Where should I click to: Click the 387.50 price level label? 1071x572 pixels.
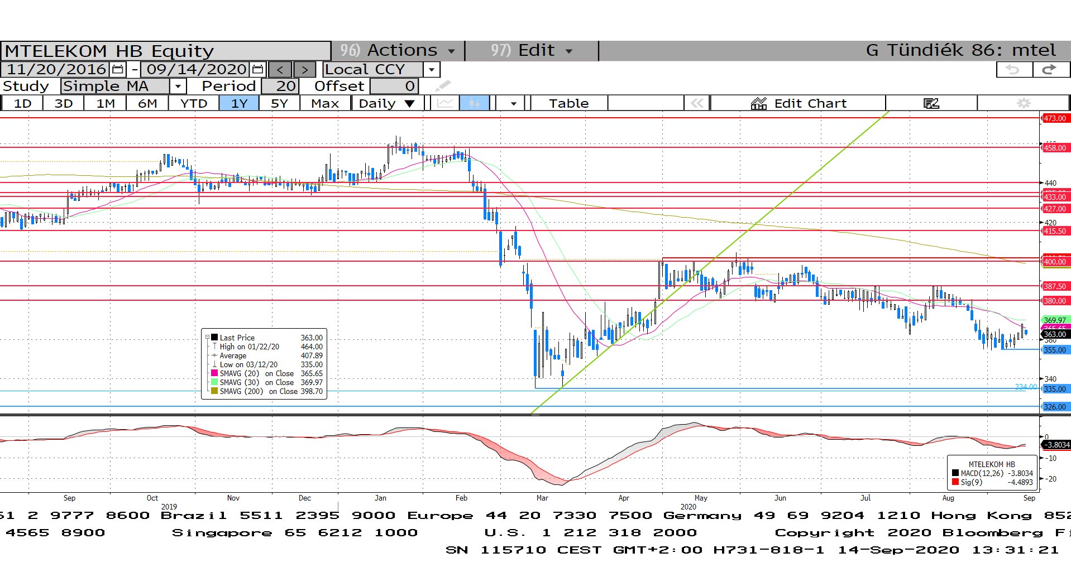pyautogui.click(x=1055, y=286)
